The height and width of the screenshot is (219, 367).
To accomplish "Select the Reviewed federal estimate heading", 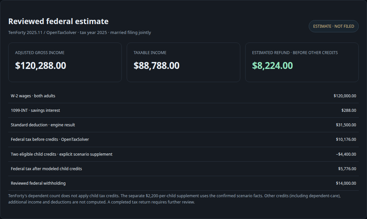I will (58, 21).
